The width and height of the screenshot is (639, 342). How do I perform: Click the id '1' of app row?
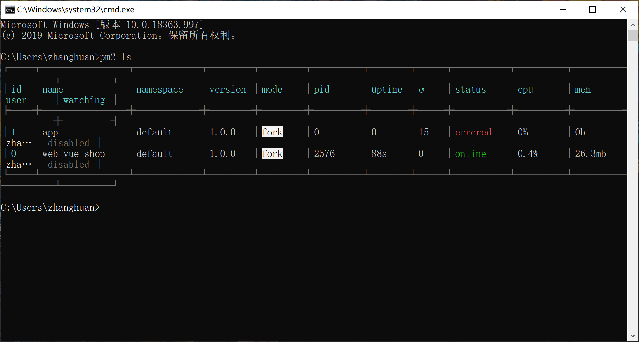[14, 132]
